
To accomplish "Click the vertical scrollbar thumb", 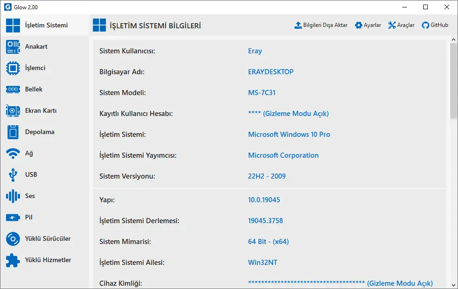I will pos(453,81).
